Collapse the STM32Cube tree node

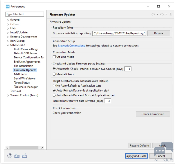(x=8, y=45)
